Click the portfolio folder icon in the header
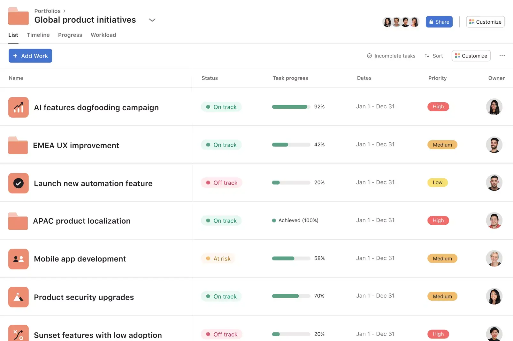The image size is (513, 341). (x=18, y=16)
